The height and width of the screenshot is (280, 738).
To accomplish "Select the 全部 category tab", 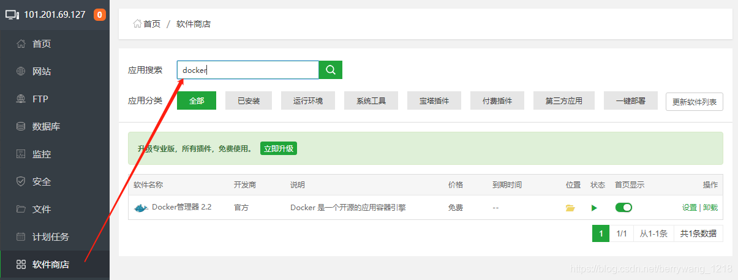I will [197, 100].
